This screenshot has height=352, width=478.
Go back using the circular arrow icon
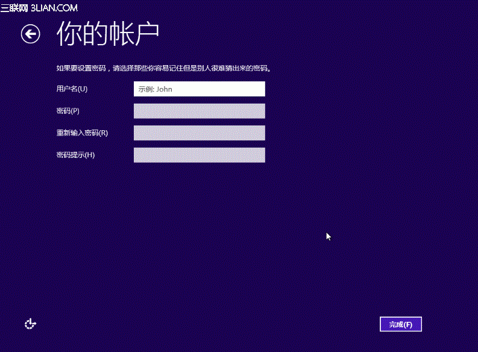point(31,34)
